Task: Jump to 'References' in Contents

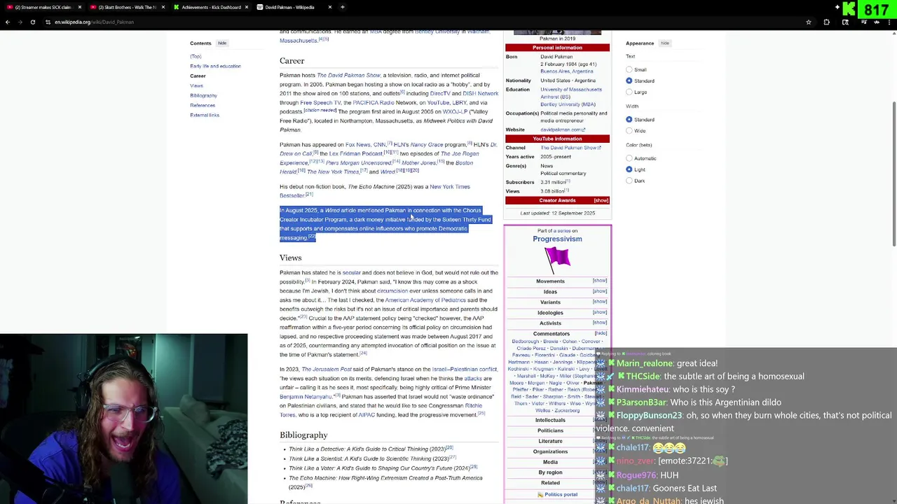Action: [203, 105]
